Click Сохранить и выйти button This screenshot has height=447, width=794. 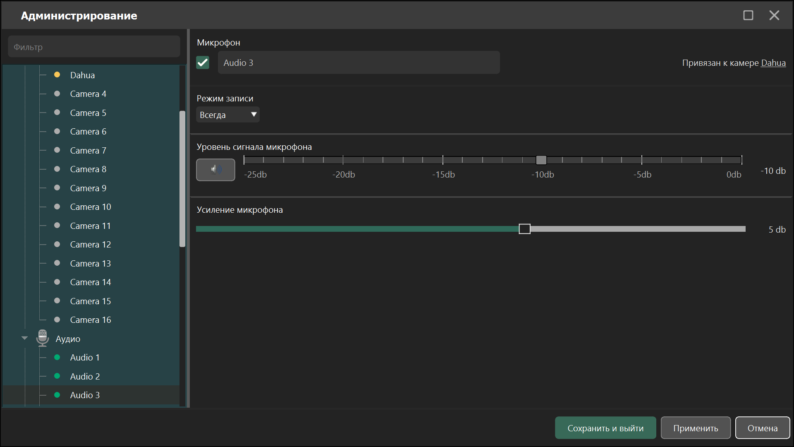click(605, 428)
